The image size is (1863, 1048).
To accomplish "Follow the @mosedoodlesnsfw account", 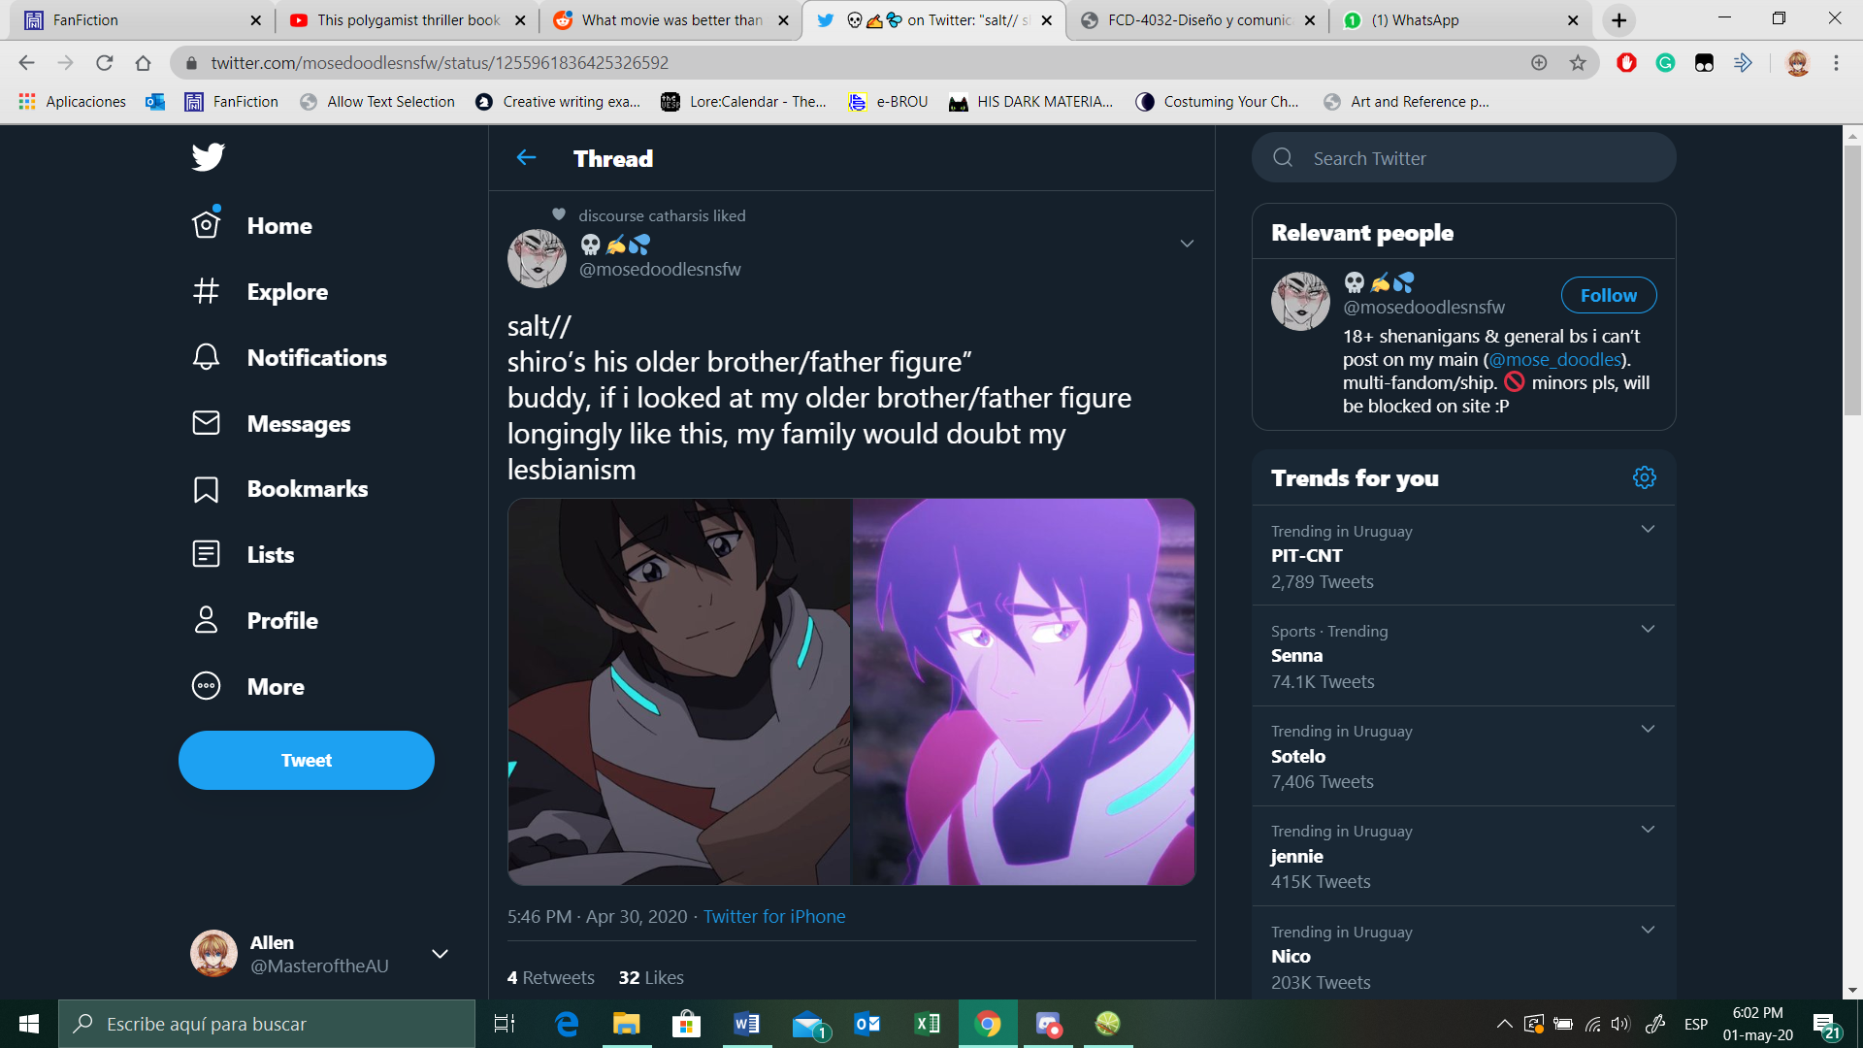I will coord(1608,295).
